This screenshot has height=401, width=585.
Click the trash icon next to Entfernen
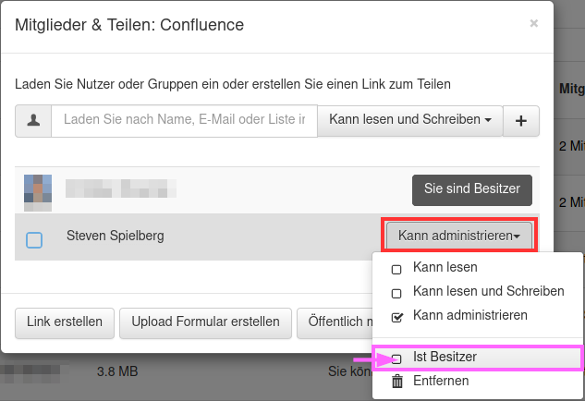point(397,381)
